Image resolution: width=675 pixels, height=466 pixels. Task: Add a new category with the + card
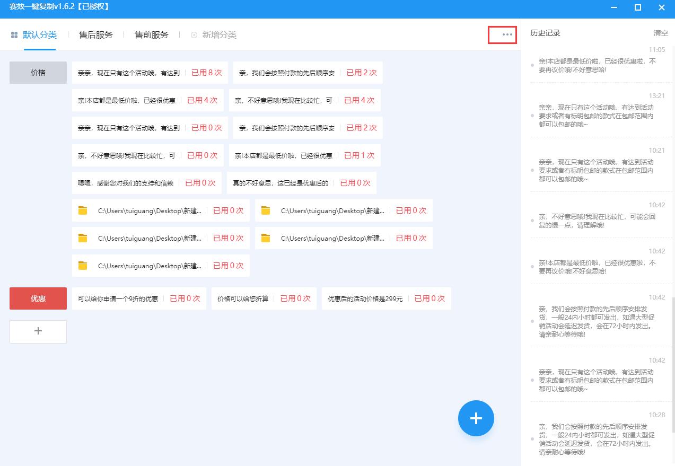pyautogui.click(x=38, y=331)
